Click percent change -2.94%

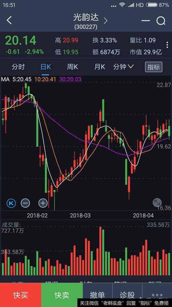[34, 52]
